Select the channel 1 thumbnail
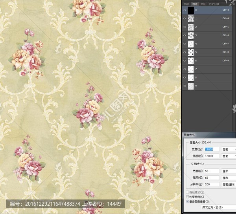Viewport: 236px width, 214px height. [191, 18]
